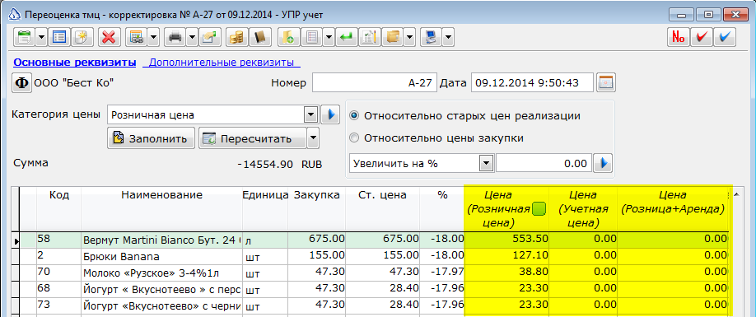Click the red X delete icon

[x=110, y=37]
